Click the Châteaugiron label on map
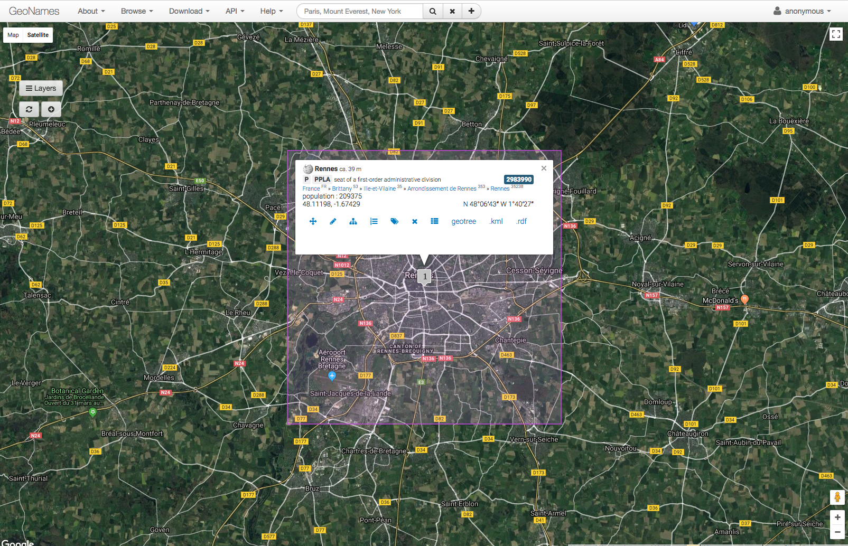The image size is (848, 546). 688,434
